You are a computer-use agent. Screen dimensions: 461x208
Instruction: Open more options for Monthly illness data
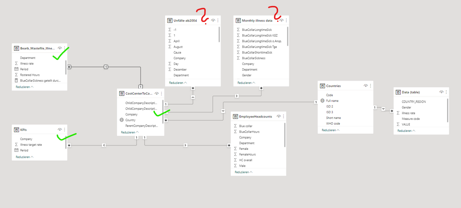click(286, 20)
